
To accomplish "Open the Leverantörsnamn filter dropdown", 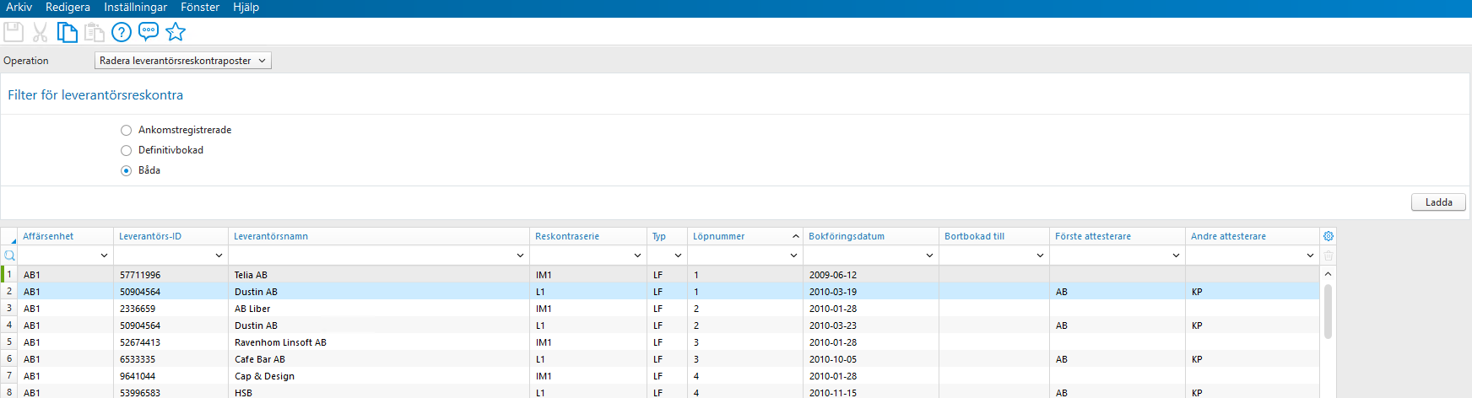I will [520, 255].
